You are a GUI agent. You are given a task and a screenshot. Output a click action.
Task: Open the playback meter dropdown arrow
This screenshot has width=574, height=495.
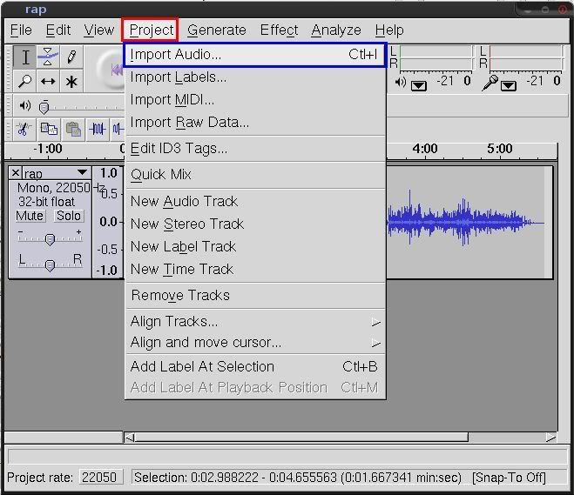point(418,84)
